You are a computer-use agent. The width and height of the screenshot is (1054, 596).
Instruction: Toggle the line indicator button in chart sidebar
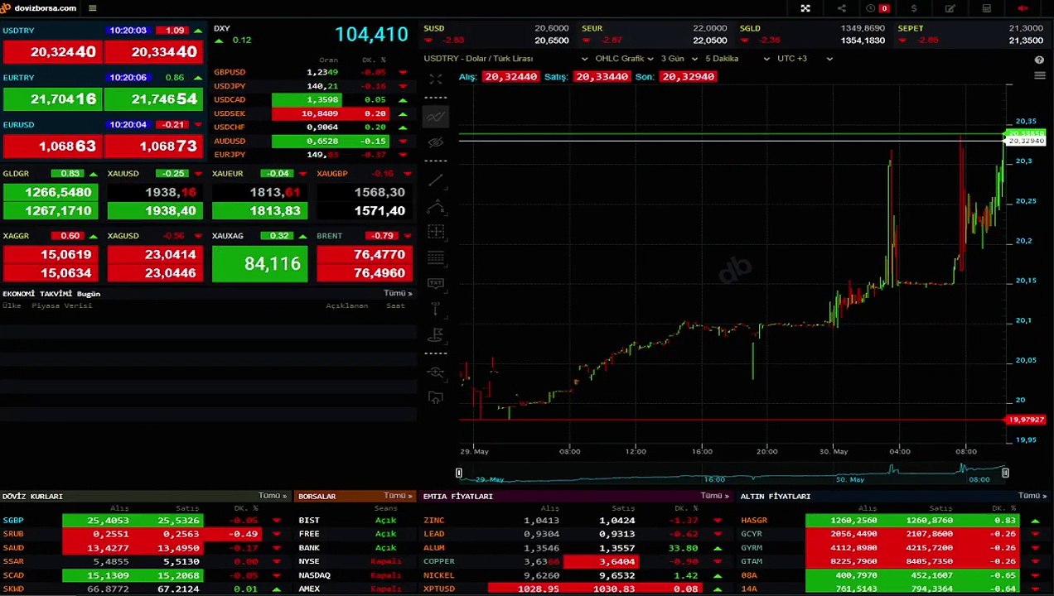tap(436, 117)
